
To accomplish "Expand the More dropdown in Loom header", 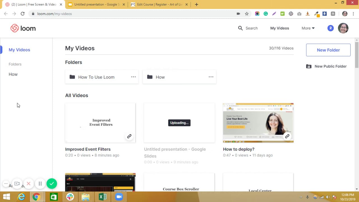I will coord(308,28).
